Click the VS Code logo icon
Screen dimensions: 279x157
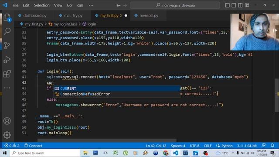pos(5,5)
